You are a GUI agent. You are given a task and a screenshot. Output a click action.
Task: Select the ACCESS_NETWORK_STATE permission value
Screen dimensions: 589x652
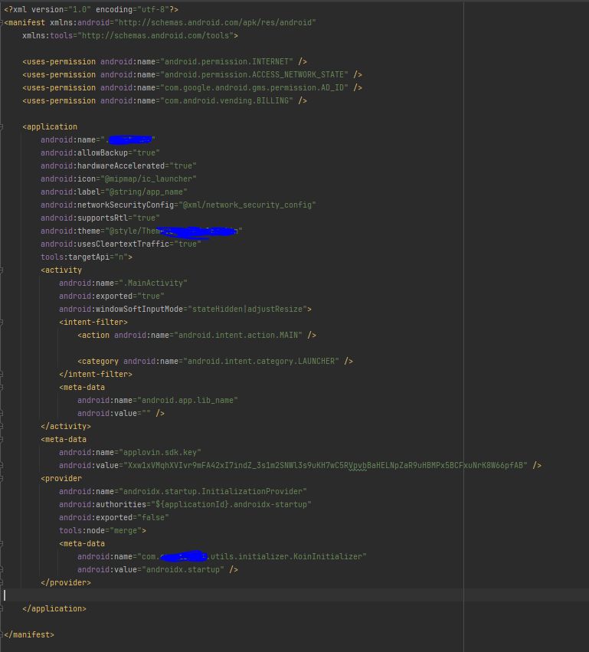point(254,74)
